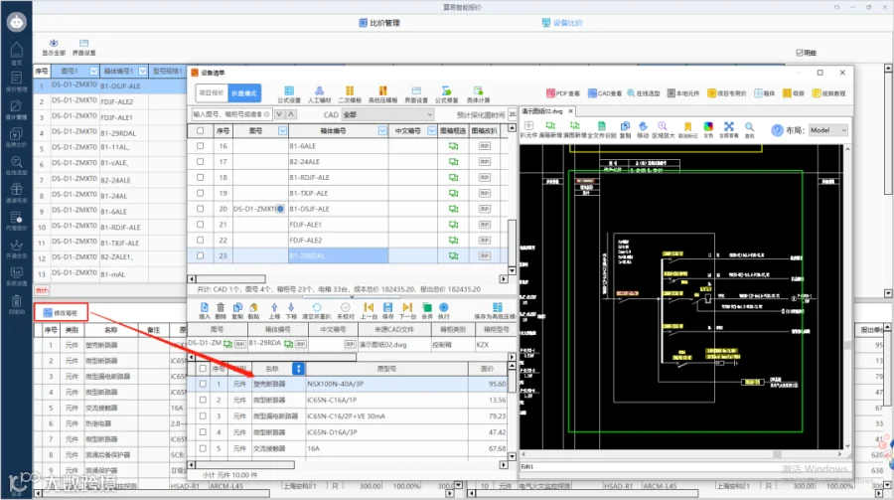Viewport: 894px width, 500px height.
Task: Click 显示全部 in main toolbar
Action: tap(54, 48)
